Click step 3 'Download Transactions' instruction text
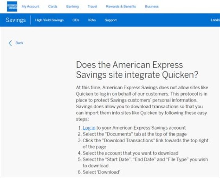Viewport: 220px width, 178px height. 145,143
